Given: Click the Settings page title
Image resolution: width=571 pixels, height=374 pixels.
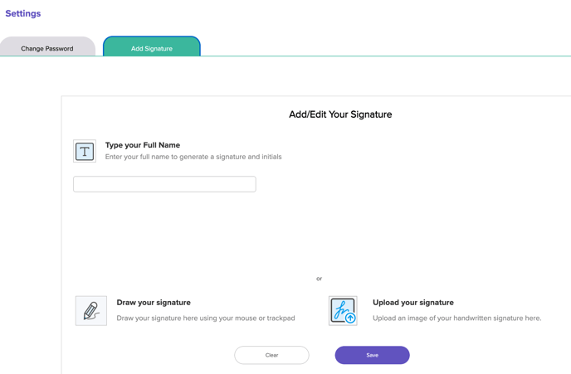Looking at the screenshot, I should [x=23, y=13].
